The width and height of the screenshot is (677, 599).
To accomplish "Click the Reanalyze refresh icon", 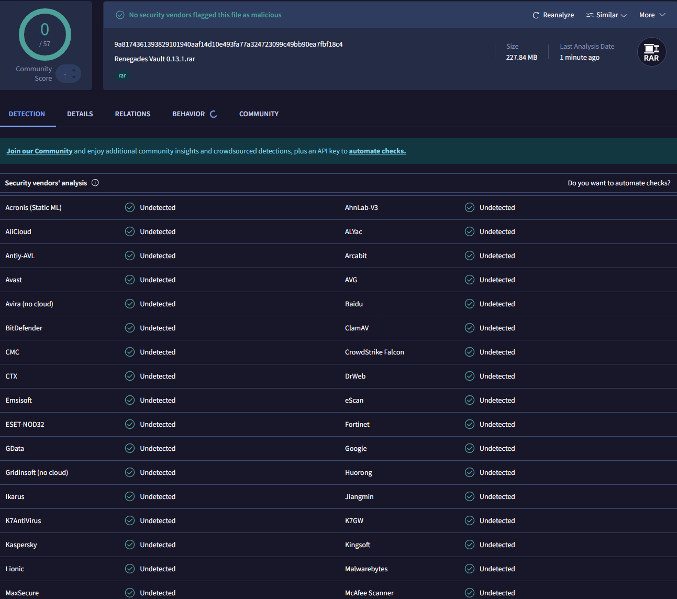I will [x=536, y=15].
